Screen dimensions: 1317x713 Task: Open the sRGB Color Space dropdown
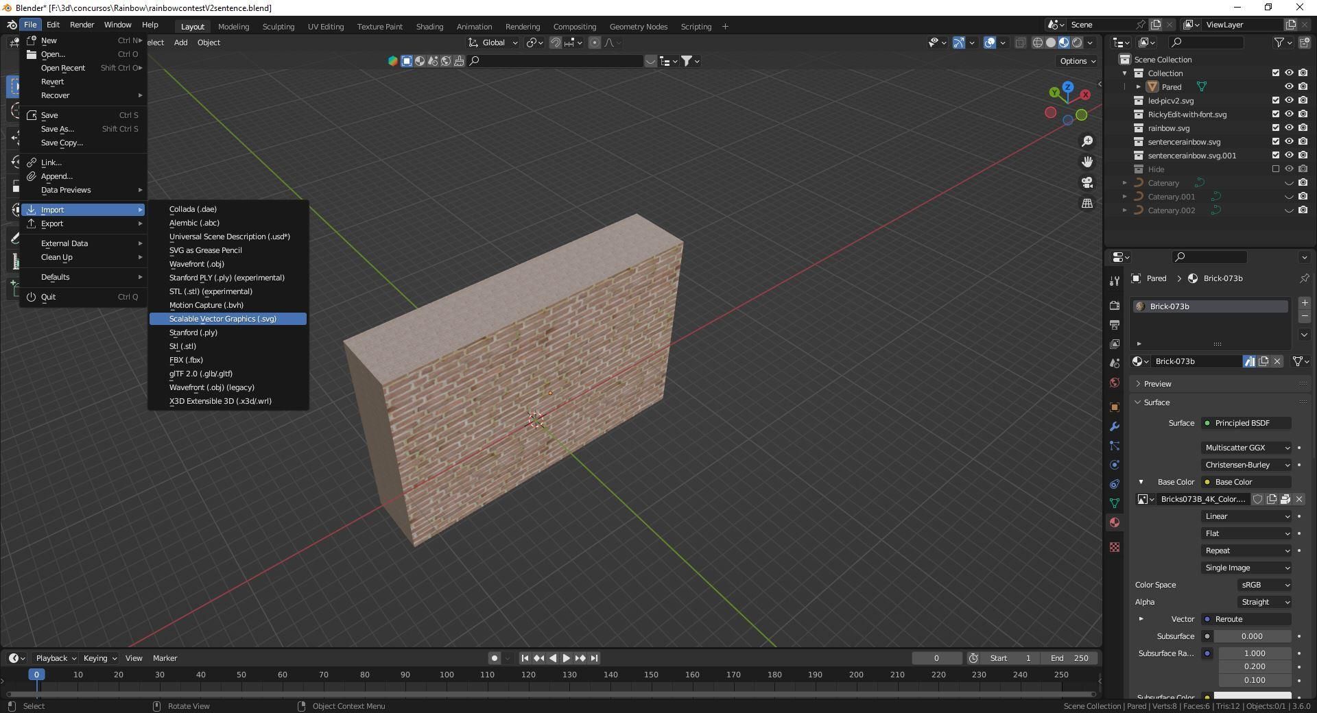click(1264, 585)
